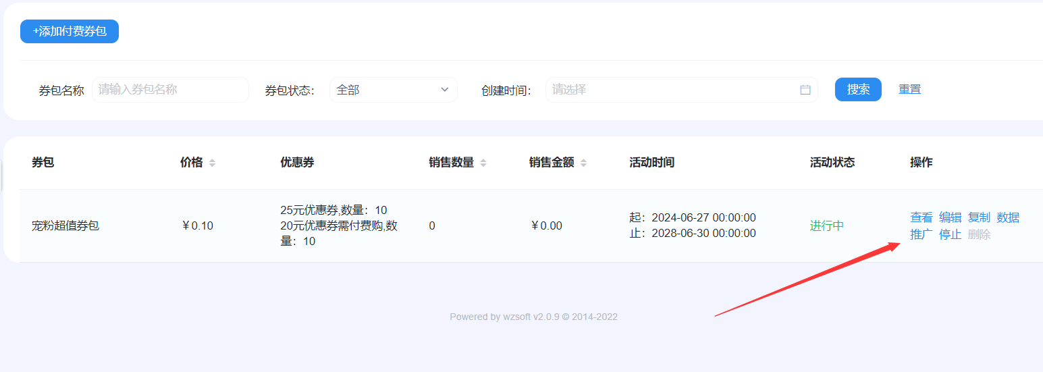Sort by 销售金额 column arrows
The width and height of the screenshot is (1043, 372).
[583, 163]
